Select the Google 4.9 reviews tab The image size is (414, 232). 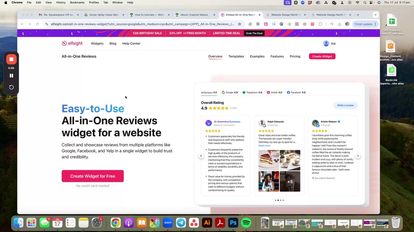click(230, 92)
